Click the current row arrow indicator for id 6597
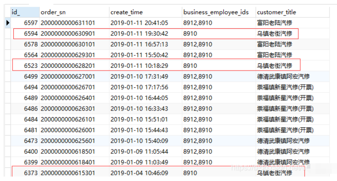This screenshot has width=337, height=181. pyautogui.click(x=8, y=23)
